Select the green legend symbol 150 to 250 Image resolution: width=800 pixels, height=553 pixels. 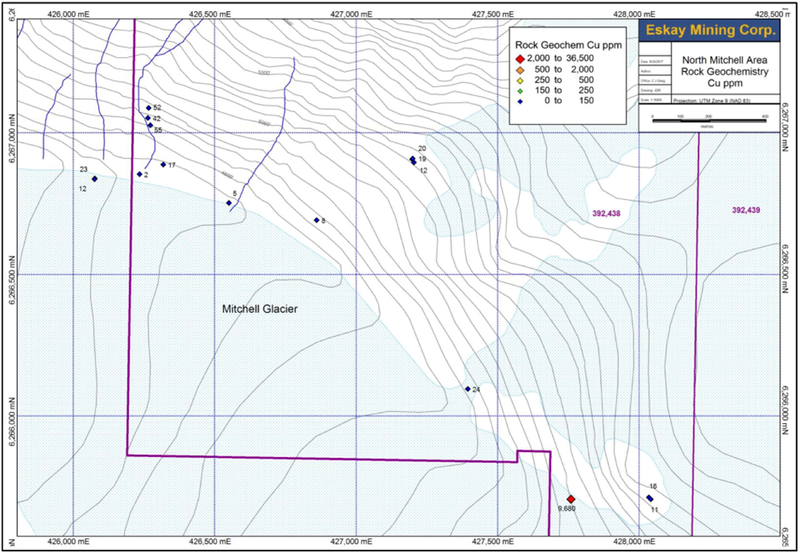[520, 90]
